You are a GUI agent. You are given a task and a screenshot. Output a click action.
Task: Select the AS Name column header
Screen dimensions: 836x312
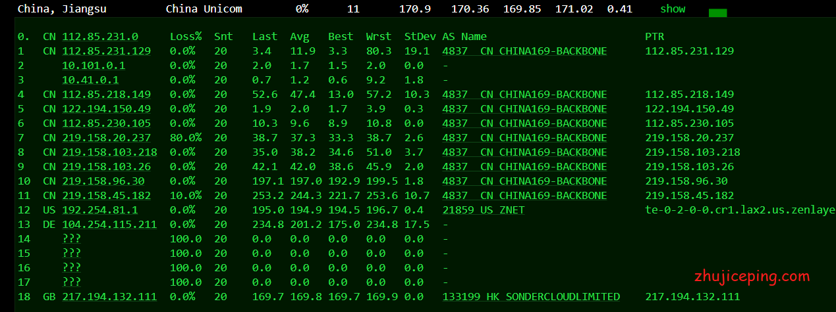click(464, 37)
